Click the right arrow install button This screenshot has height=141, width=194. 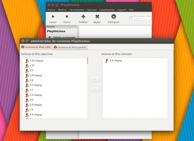95,79
